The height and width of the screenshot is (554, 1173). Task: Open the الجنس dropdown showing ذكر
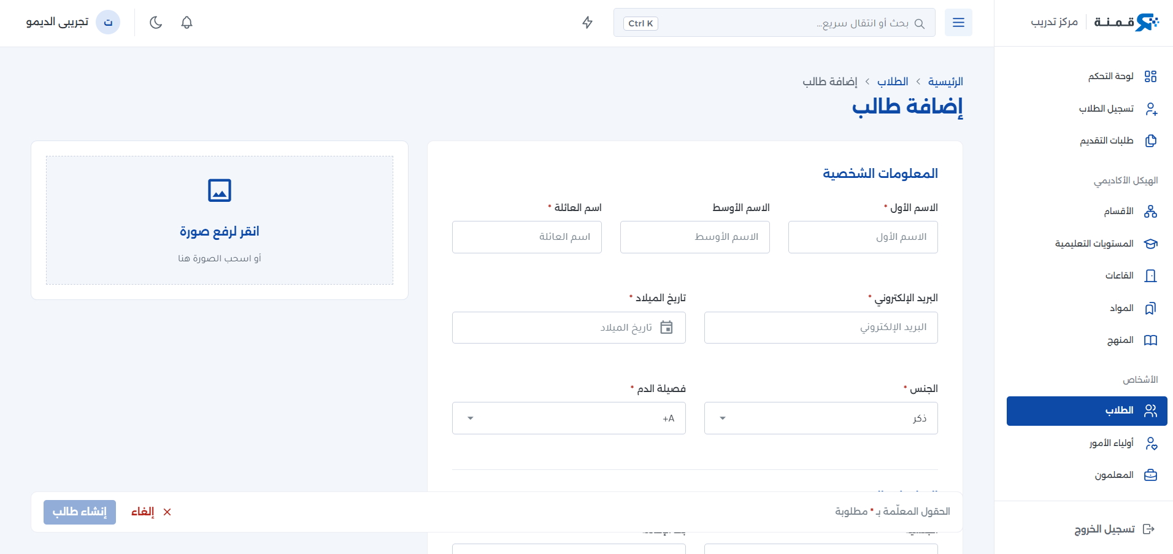point(821,418)
